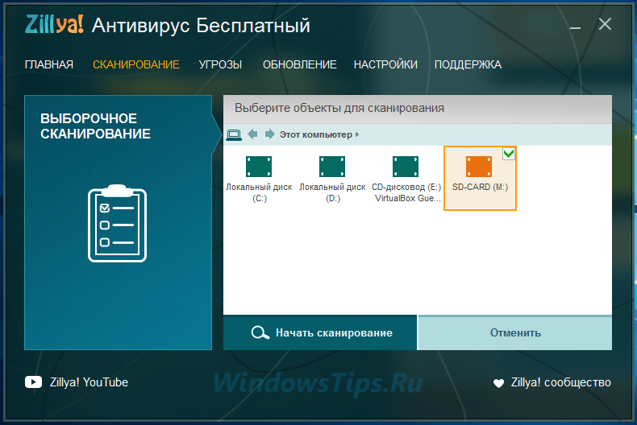
Task: Open the ГЛАВНАЯ tab
Action: 48,64
